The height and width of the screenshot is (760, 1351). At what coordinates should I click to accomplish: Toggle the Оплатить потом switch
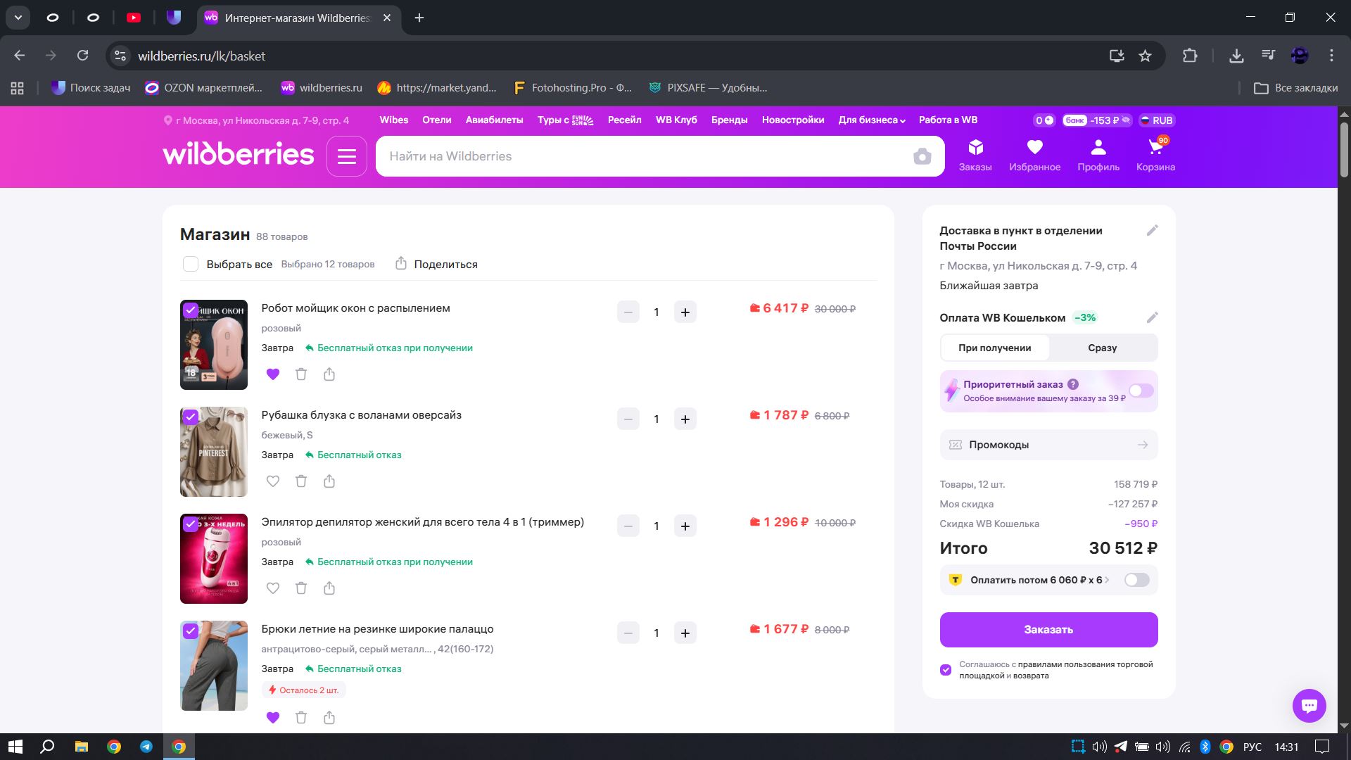click(x=1136, y=580)
